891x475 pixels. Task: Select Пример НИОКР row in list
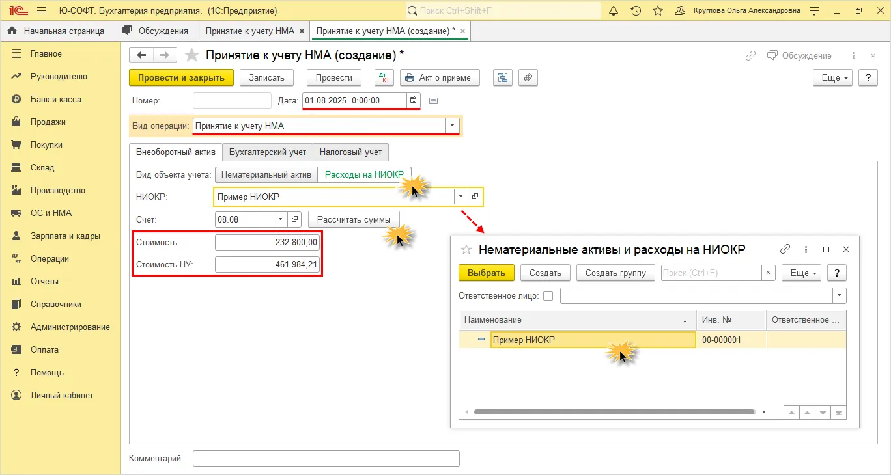[653, 340]
